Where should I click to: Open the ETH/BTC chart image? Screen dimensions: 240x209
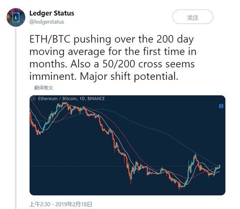pyautogui.click(x=127, y=145)
